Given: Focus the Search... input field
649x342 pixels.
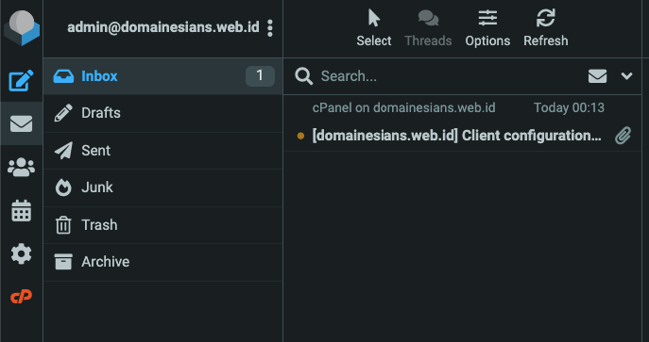Looking at the screenshot, I should click(449, 76).
